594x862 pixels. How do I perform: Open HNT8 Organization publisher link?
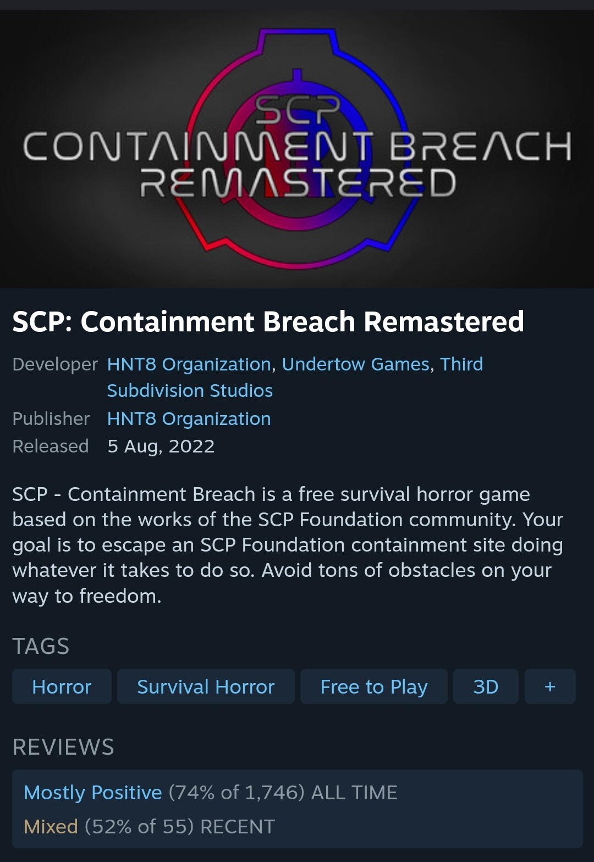click(x=189, y=419)
